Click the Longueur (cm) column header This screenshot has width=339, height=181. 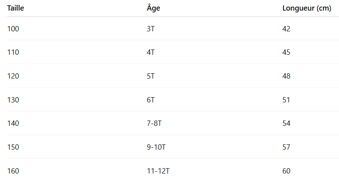pos(307,8)
